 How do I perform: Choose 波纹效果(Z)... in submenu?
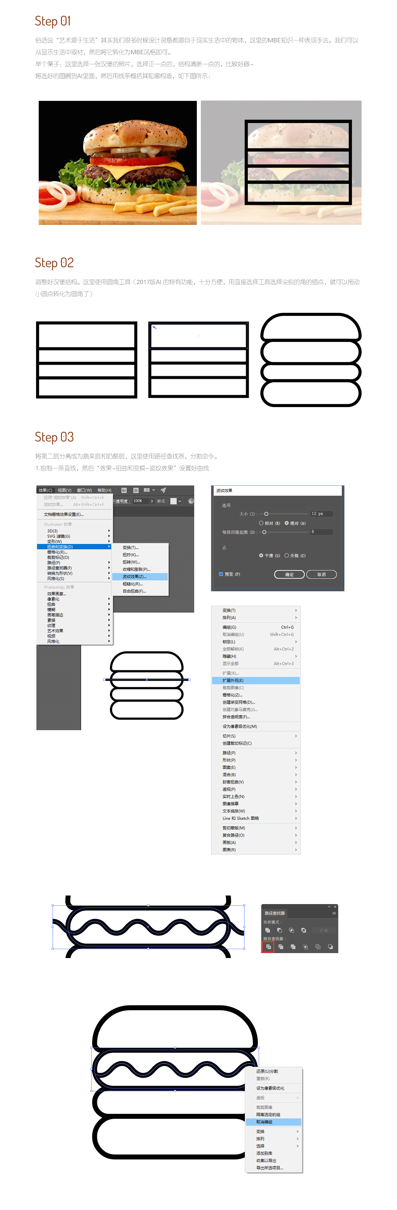[140, 576]
